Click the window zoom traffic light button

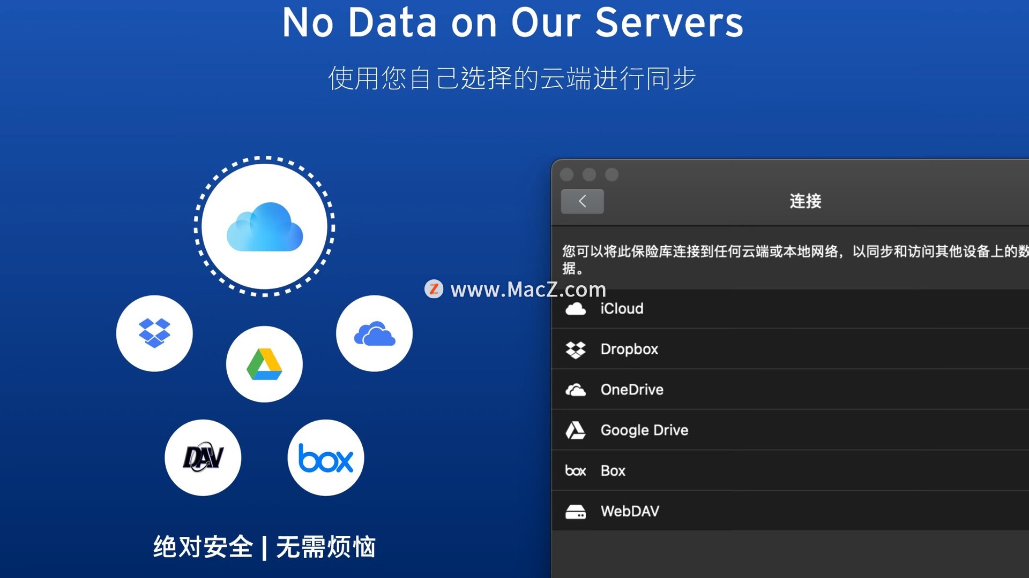[x=612, y=174]
